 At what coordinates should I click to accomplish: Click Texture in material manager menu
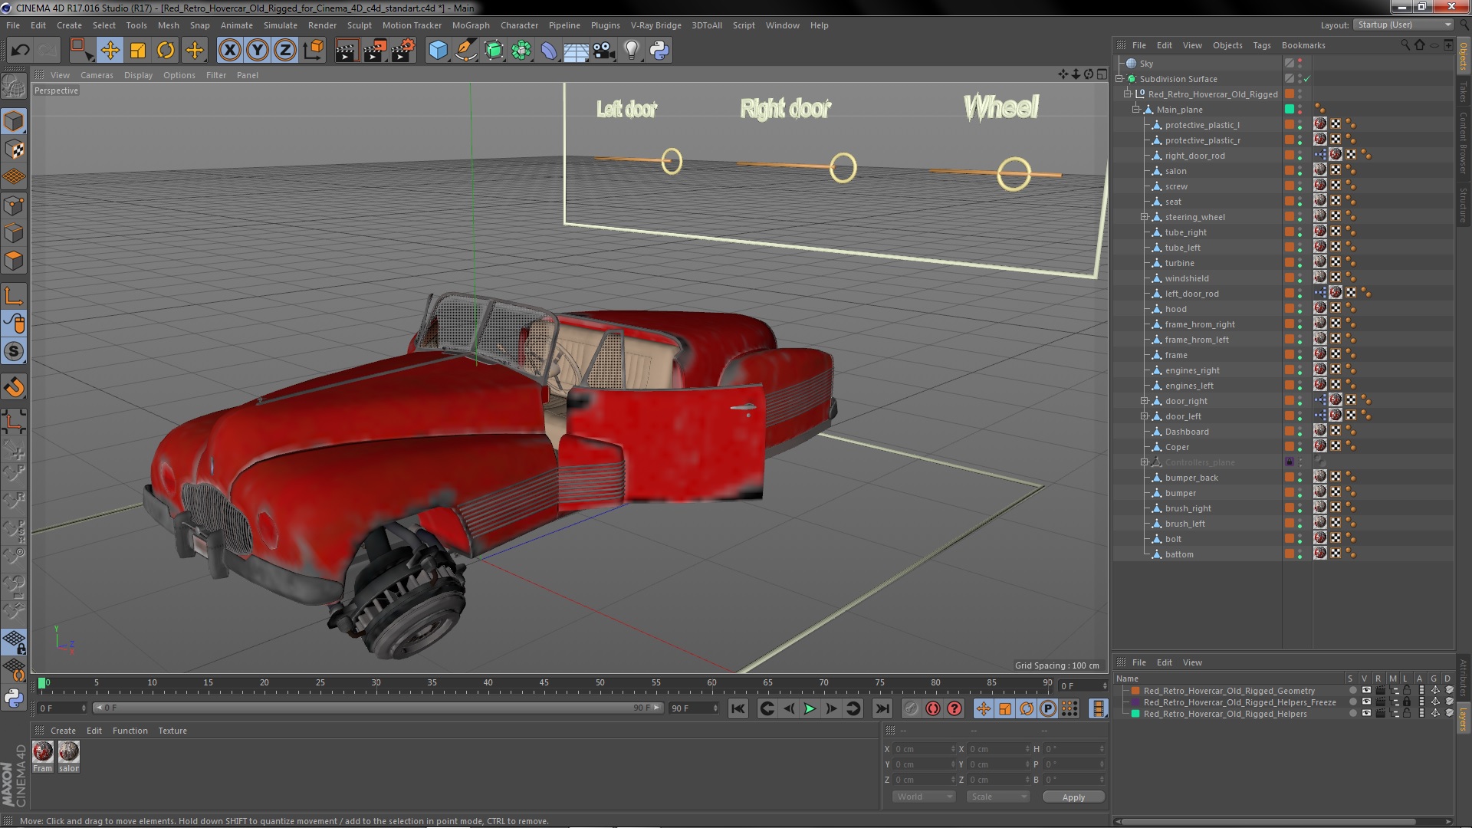click(172, 731)
